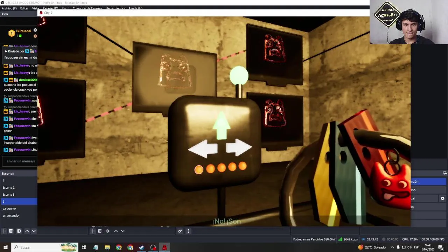Image resolution: width=448 pixels, height=252 pixels.
Task: Open the audio mixer three-dot menu
Action: coord(188,231)
